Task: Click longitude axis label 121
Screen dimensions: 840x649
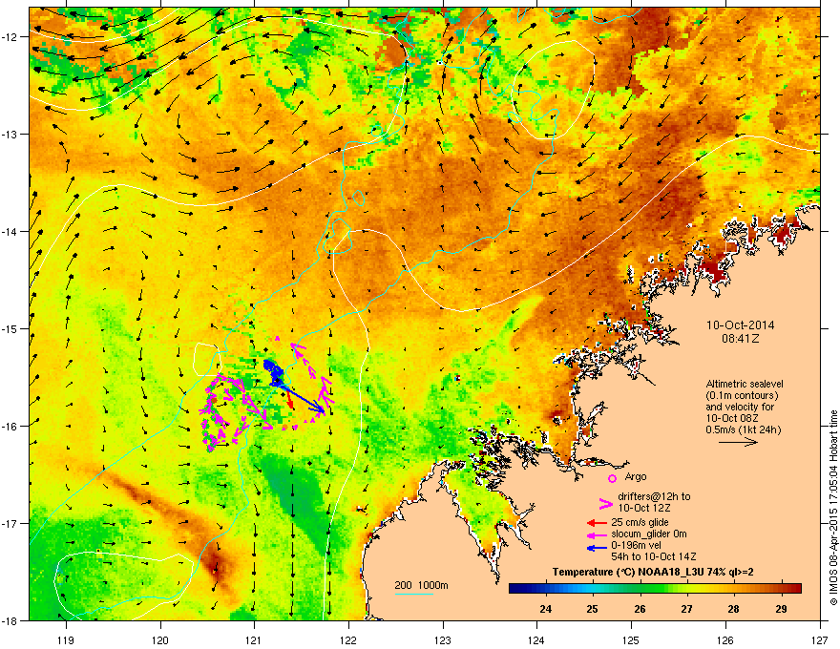Action: (254, 639)
